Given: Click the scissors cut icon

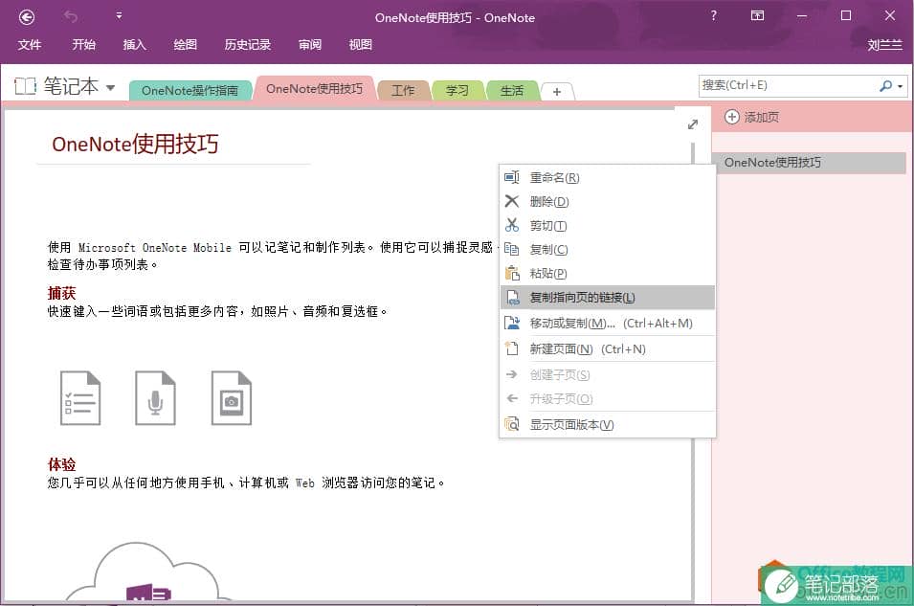Looking at the screenshot, I should coord(512,225).
